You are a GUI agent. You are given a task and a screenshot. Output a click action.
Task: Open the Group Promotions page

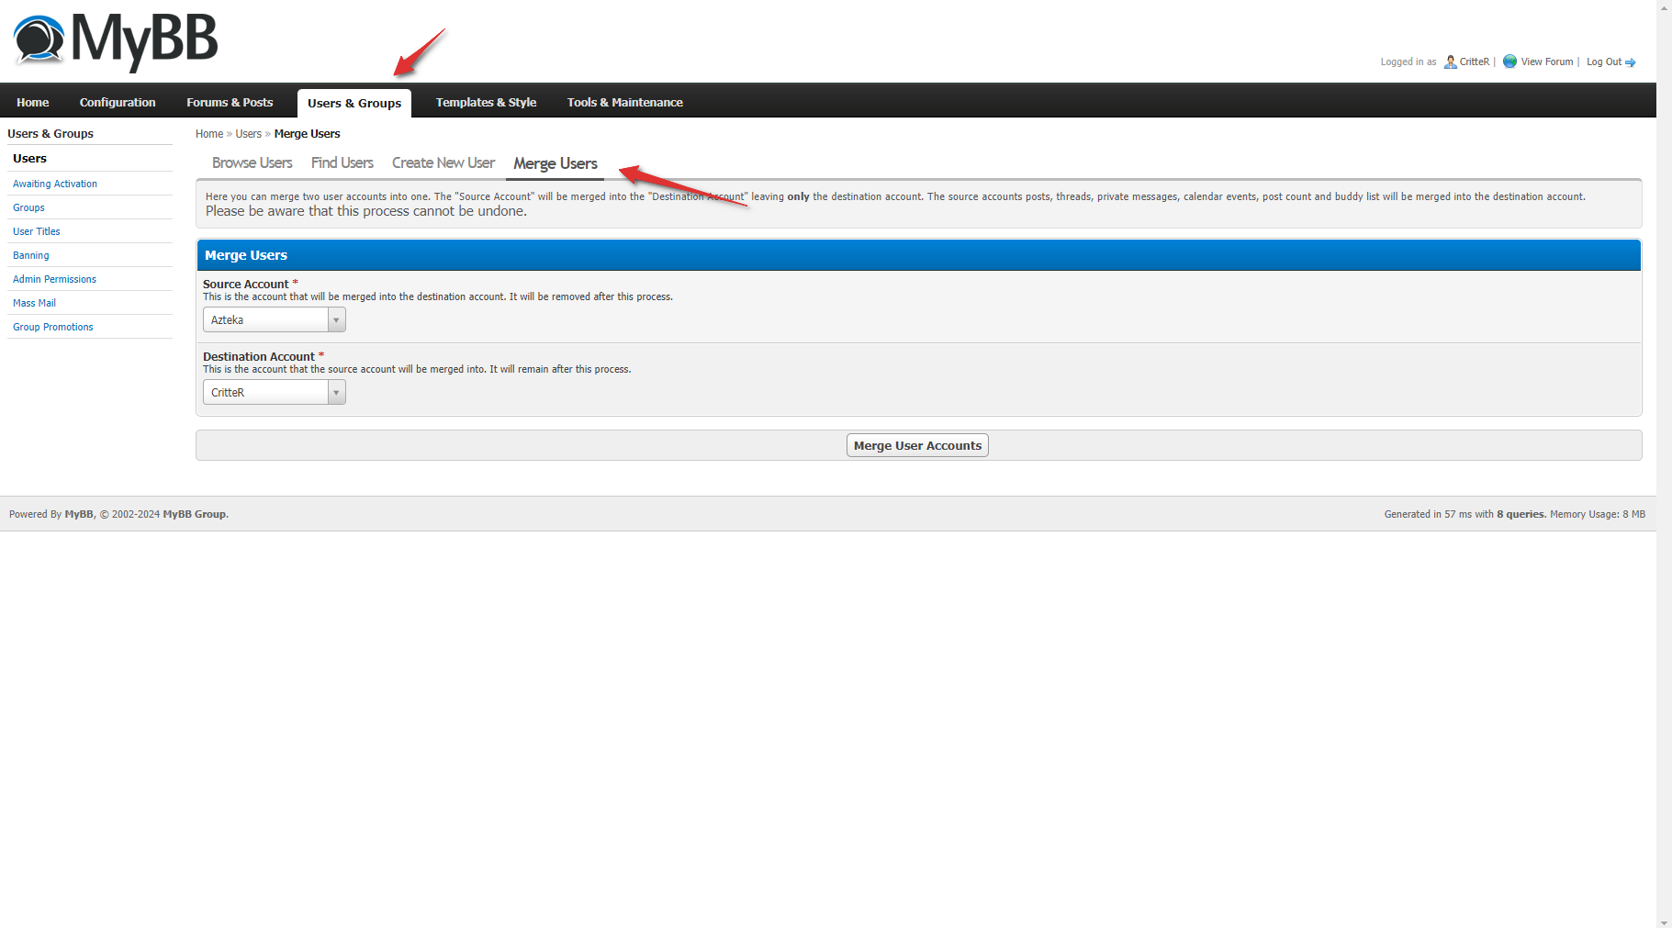[52, 327]
